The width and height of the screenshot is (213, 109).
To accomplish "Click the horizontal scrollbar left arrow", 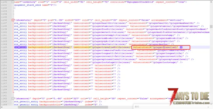I will [x=2, y=107].
